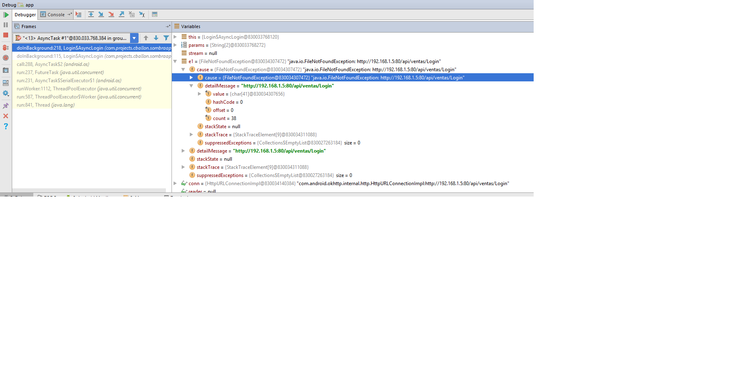Select frame runWorker:1112, ThreadPoolExecutor
The image size is (745, 378).
92,89
